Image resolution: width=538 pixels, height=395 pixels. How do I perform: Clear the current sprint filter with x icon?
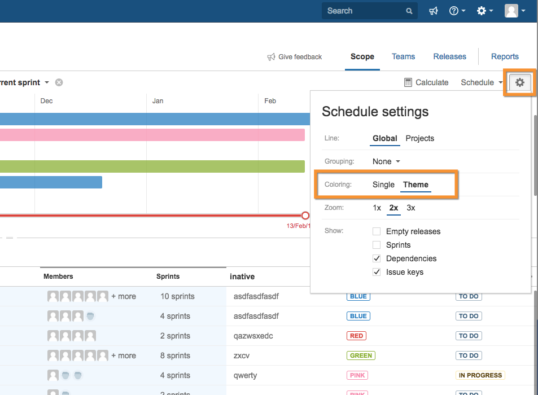pos(59,82)
